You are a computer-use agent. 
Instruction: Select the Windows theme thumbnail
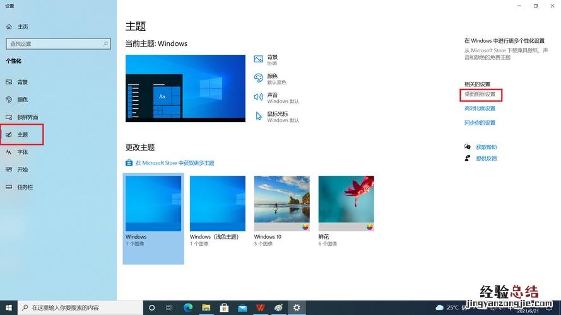153,203
